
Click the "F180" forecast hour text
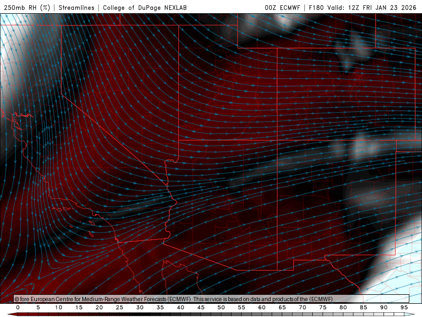tap(316, 7)
